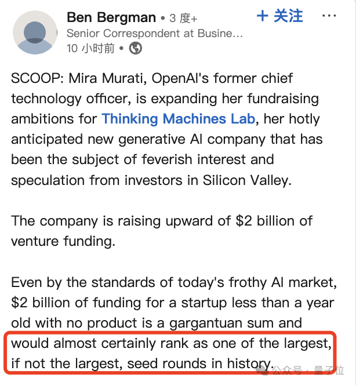Viewport: 356px width, 385px height.
Task: Click the word SCOOP in the post
Action: pos(33,78)
